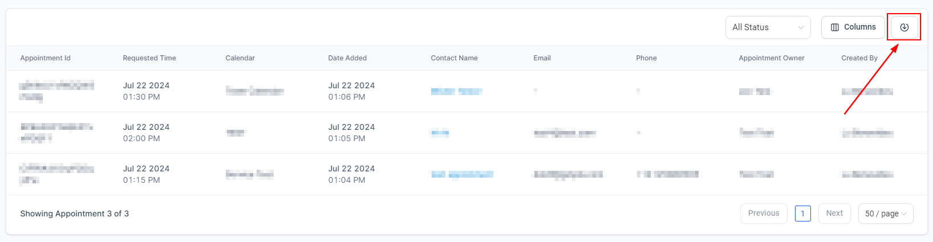Viewport: 933px width, 242px height.
Task: Open contact link in the 02:00 PM appointment row
Action: 440,133
